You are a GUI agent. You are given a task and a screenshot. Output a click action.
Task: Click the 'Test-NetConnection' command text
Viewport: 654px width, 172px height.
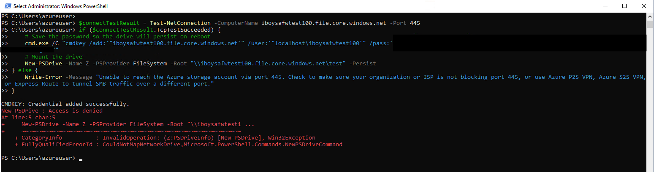(x=180, y=23)
